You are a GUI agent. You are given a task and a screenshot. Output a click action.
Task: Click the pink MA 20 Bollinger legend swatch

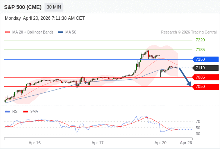pyautogui.click(x=7, y=32)
